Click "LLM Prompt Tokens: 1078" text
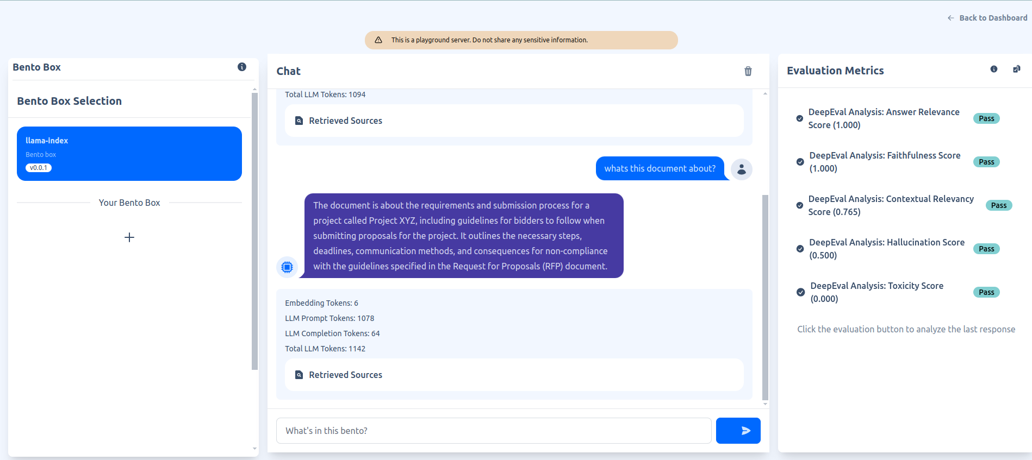This screenshot has width=1032, height=460. coord(330,318)
